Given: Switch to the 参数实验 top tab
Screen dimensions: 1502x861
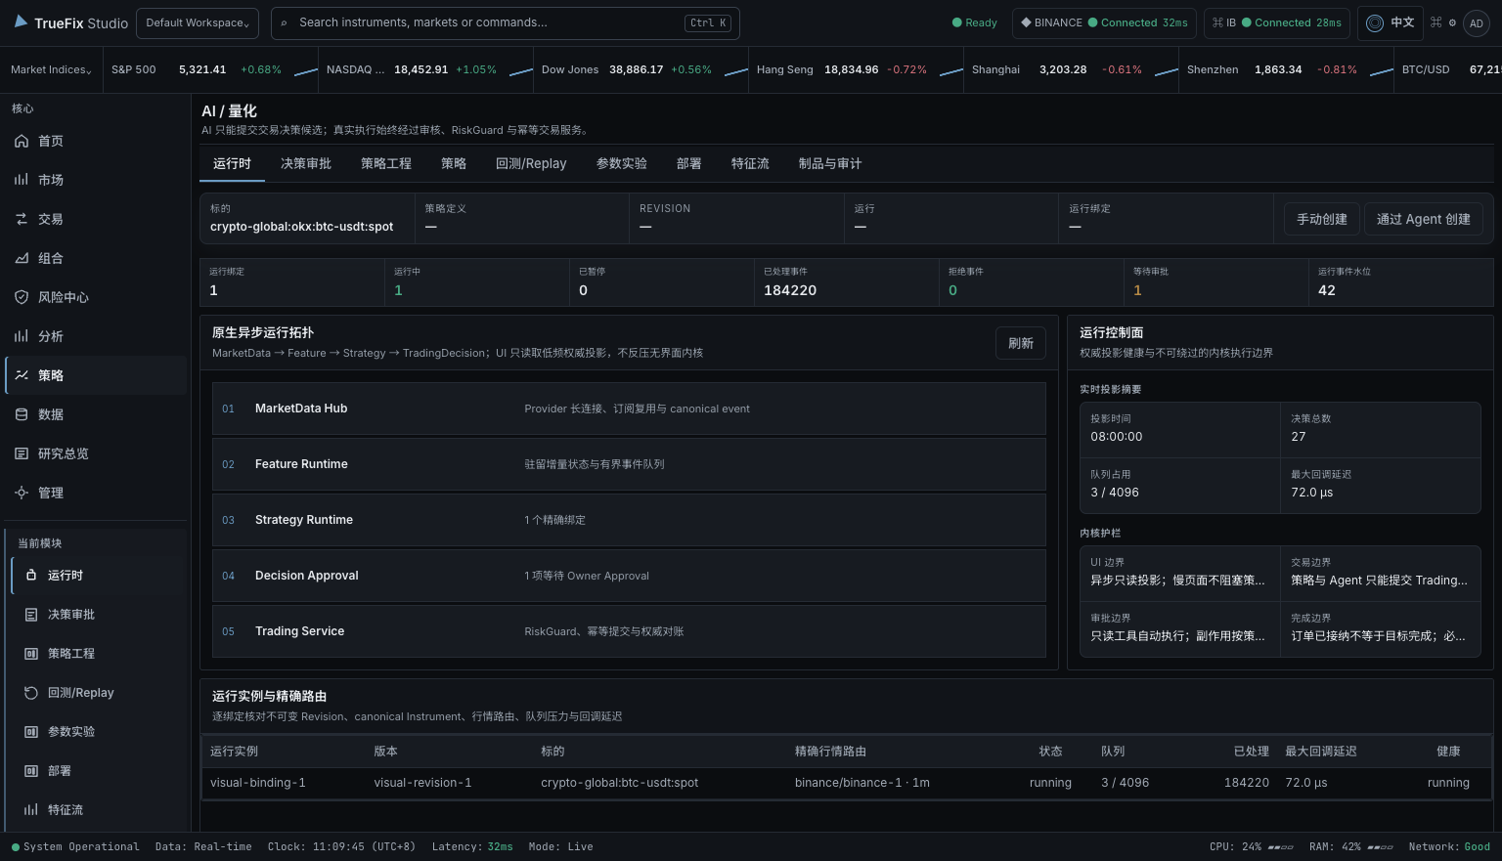Looking at the screenshot, I should pos(622,163).
